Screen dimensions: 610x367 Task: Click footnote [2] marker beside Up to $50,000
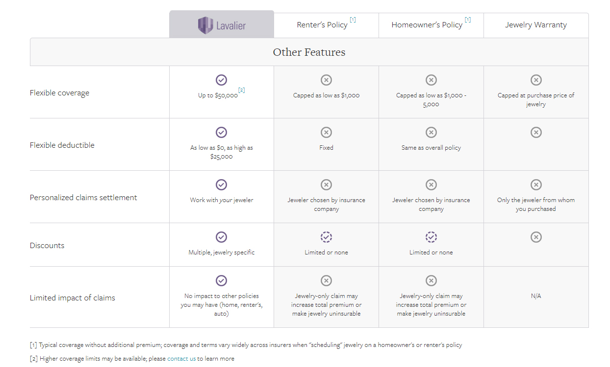pyautogui.click(x=242, y=90)
